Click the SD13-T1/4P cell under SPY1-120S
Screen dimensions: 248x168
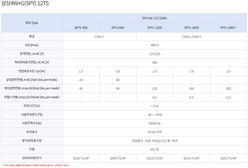tap(155, 158)
